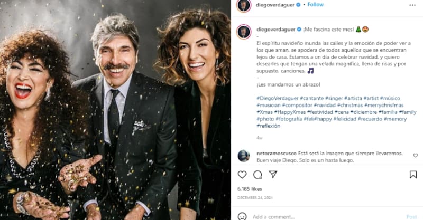Like the post with the heart icon
The height and width of the screenshot is (220, 423).
pyautogui.click(x=242, y=175)
